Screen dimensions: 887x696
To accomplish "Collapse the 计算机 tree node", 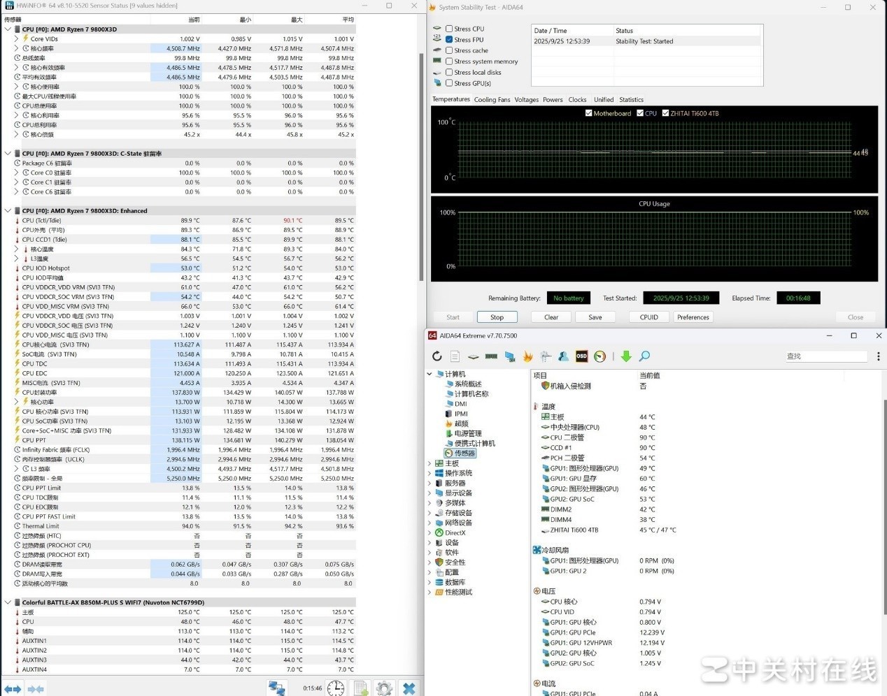I will [x=430, y=374].
